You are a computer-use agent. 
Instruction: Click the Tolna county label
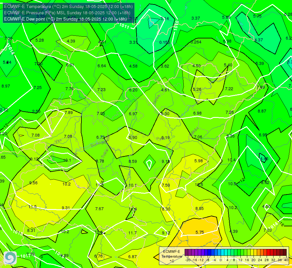105,153
